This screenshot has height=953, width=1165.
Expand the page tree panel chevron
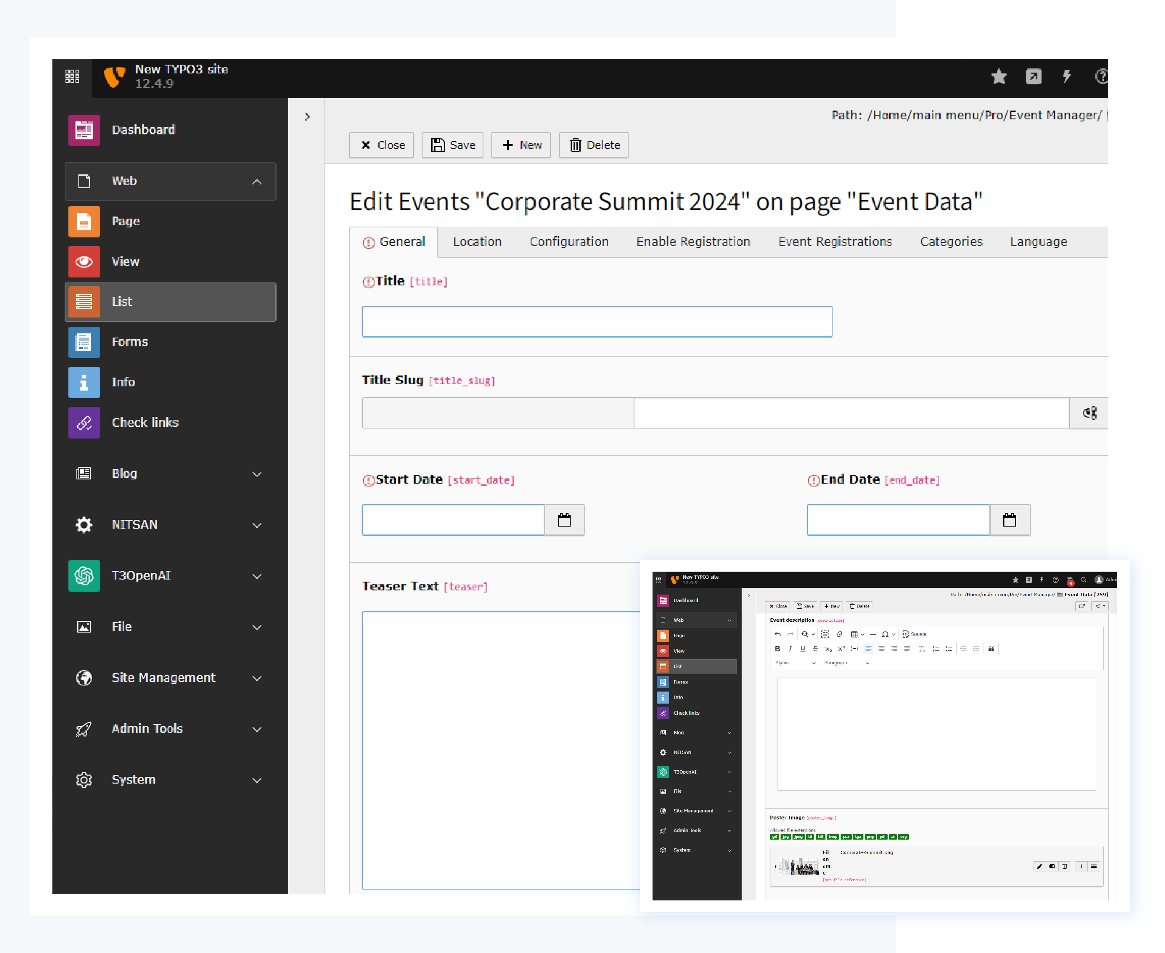click(307, 116)
